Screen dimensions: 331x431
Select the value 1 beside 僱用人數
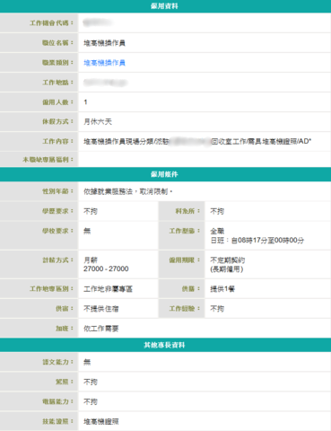pos(85,102)
